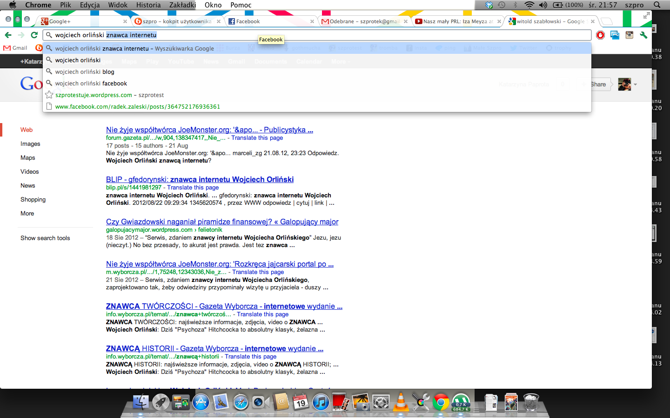Click Show search tools
The width and height of the screenshot is (670, 418).
[x=45, y=238]
